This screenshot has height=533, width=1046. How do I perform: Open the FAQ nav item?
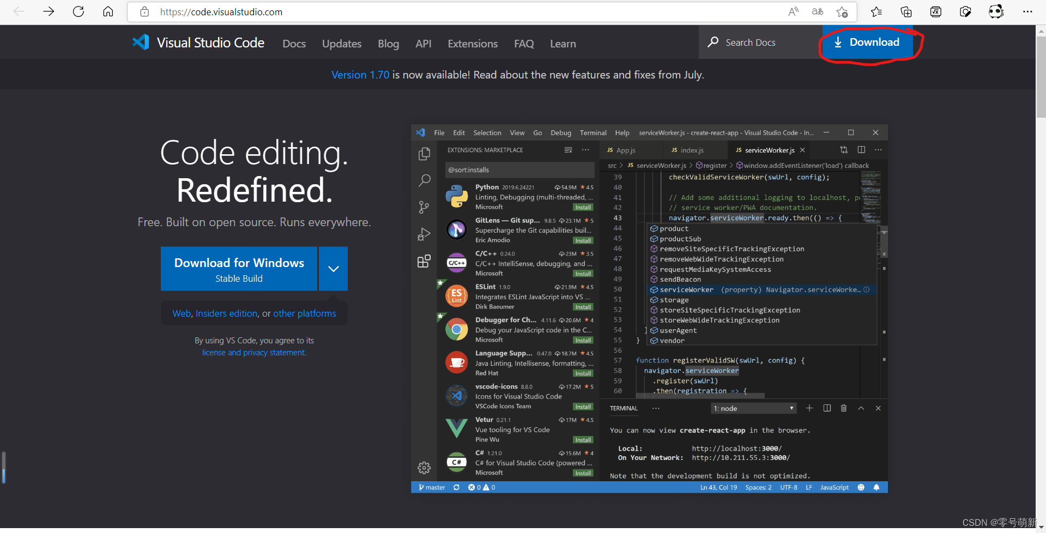click(524, 44)
